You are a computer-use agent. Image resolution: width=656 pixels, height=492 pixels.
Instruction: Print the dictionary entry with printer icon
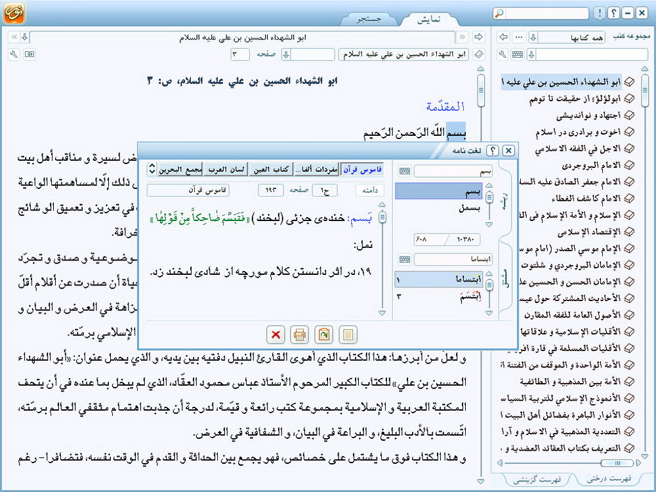300,335
